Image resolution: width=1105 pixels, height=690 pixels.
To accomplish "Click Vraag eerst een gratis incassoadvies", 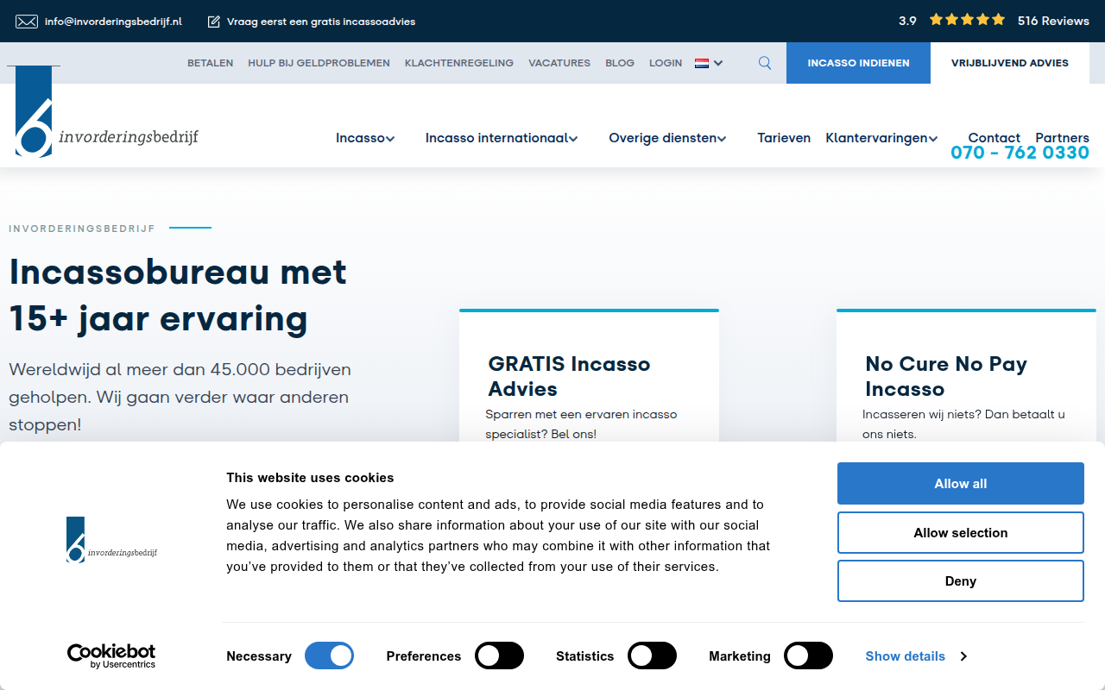I will [x=321, y=22].
